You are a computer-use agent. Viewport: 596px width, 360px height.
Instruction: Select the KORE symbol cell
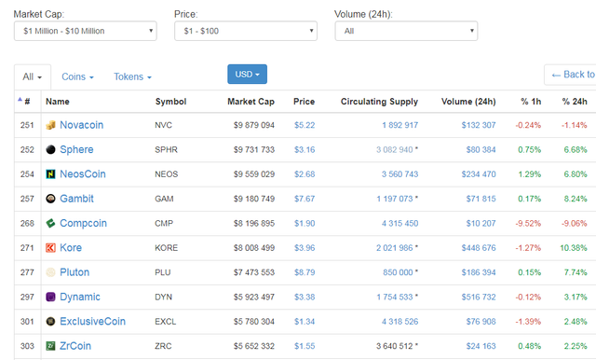(166, 248)
